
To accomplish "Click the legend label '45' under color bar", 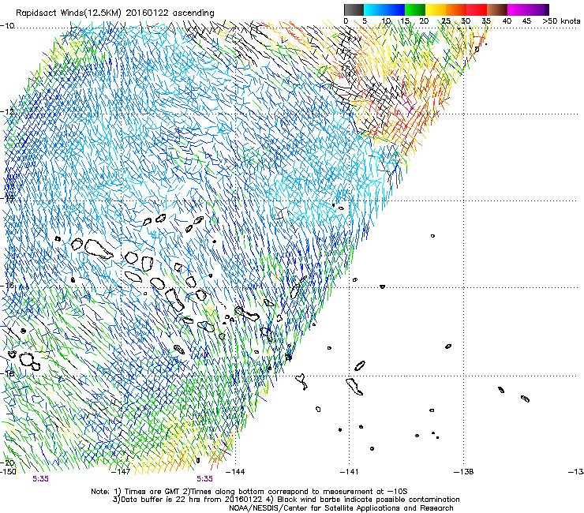I will [526, 21].
